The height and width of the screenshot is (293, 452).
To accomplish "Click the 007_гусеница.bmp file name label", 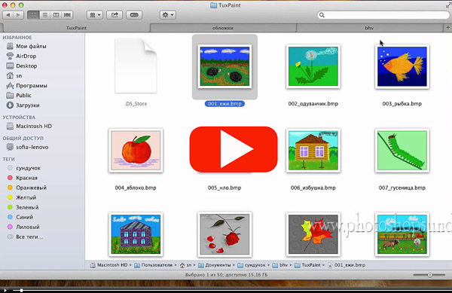I will click(402, 188).
